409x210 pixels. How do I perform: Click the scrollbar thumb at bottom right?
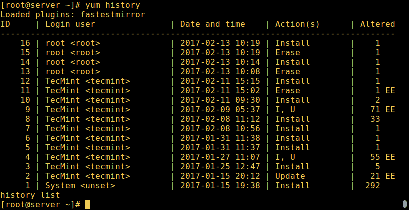tap(404, 204)
